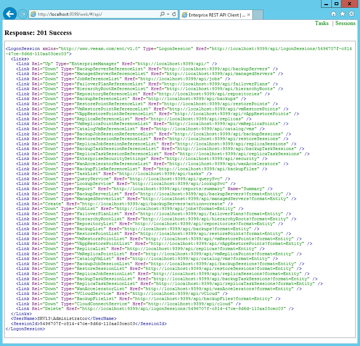Click the RepositoryReferenceList link row
The image size is (360, 346).
(143, 94)
